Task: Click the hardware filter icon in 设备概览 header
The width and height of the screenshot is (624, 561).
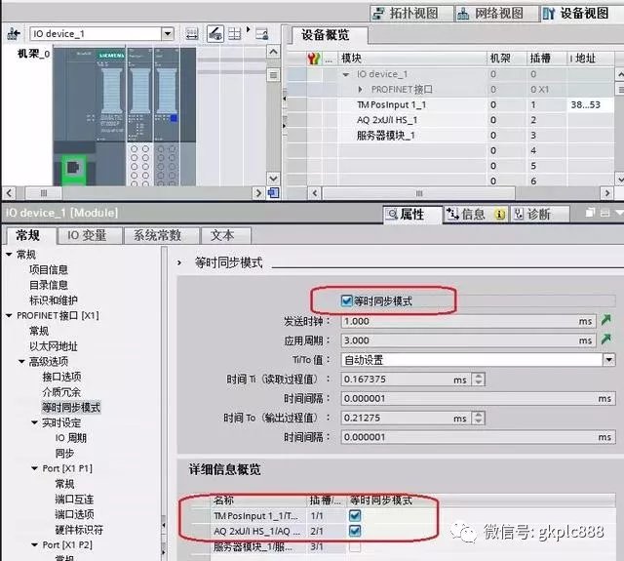Action: tap(313, 59)
